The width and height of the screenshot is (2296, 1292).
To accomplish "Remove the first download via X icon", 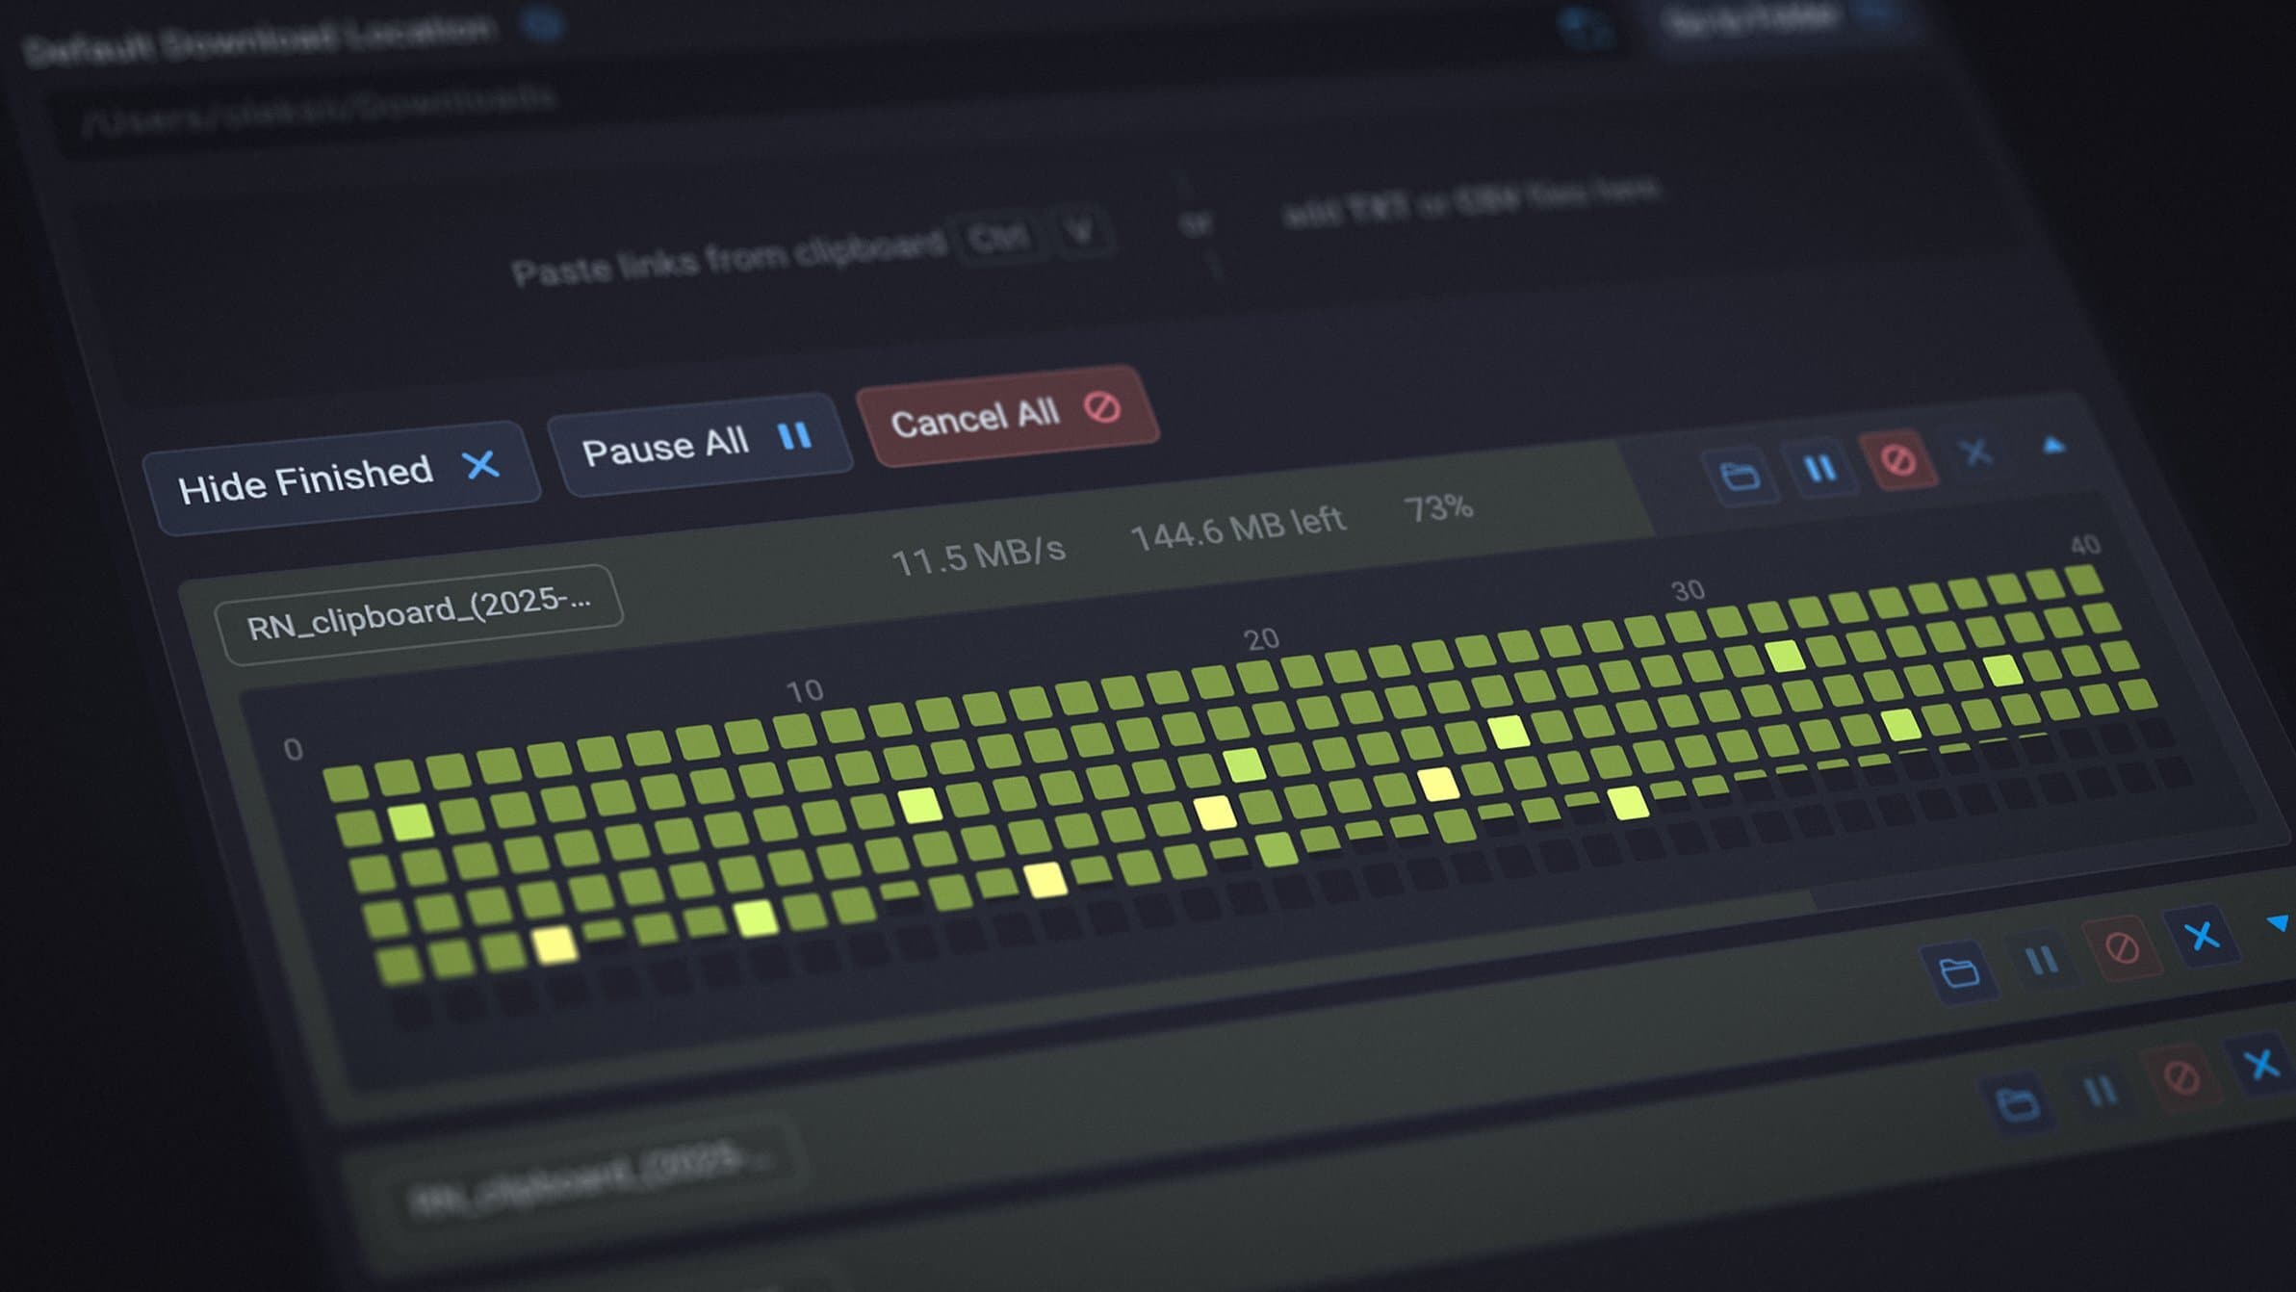I will [x=1976, y=452].
